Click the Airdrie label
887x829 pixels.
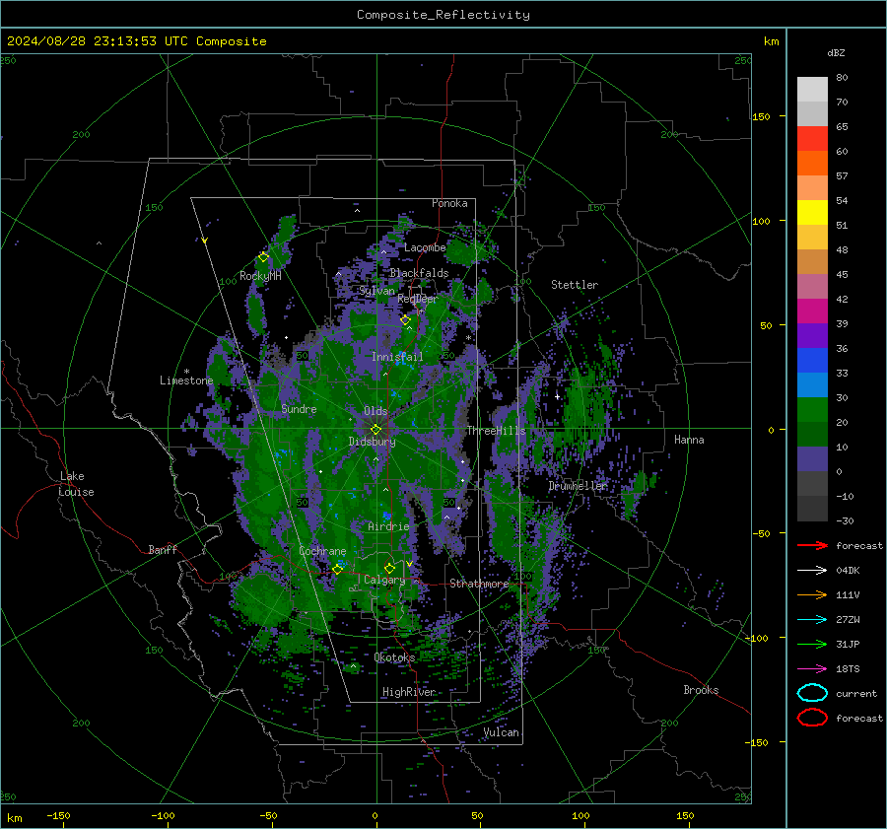click(388, 526)
